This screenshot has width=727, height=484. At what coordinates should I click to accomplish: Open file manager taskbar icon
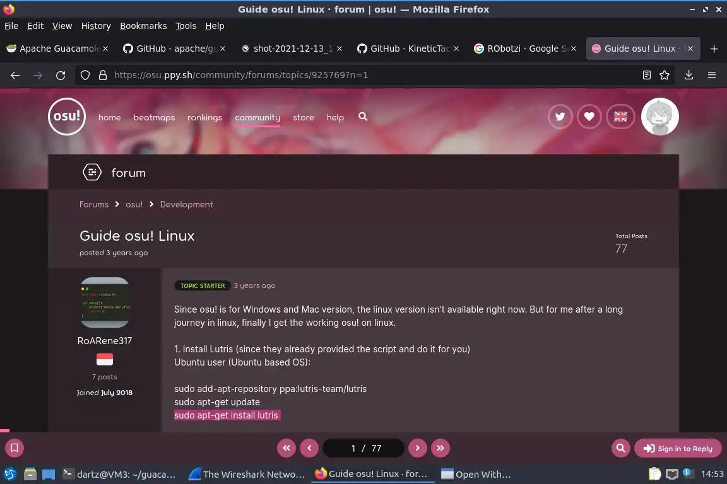(30, 474)
